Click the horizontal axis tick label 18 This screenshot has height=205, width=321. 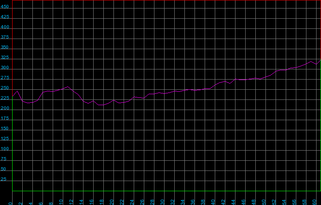pos(102,202)
